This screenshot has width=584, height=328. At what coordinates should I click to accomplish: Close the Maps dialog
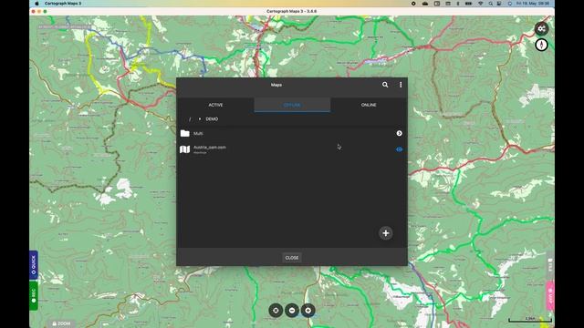click(292, 257)
